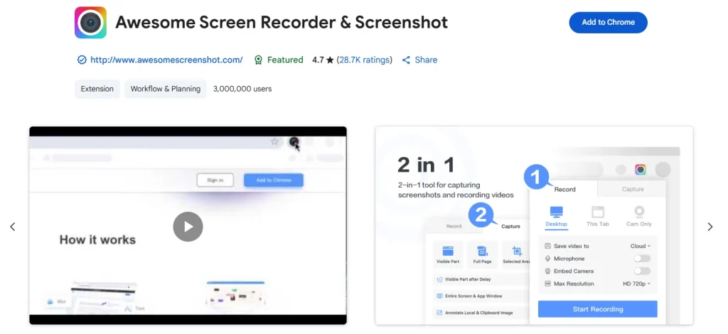Toggle the Microphone switch
Viewport: 728px width, 334px height.
tap(642, 259)
